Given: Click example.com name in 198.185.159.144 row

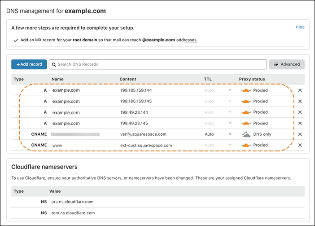Looking at the screenshot, I should [66, 90].
